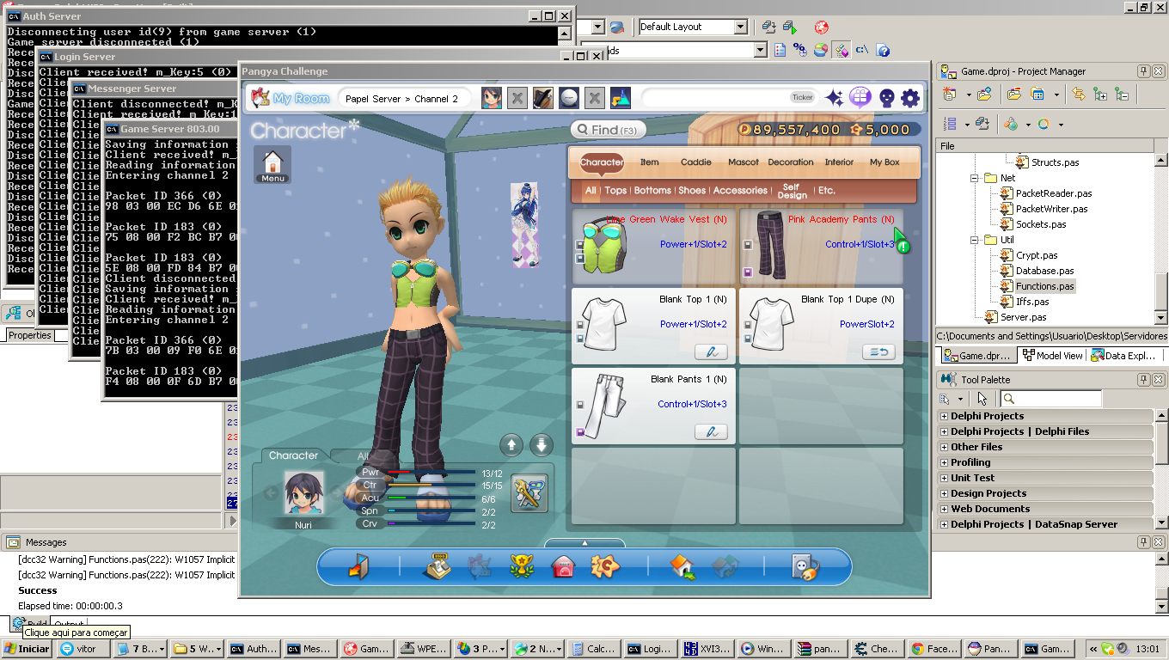Click the swap button on Blank Top 1 Dupe

pyautogui.click(x=878, y=352)
